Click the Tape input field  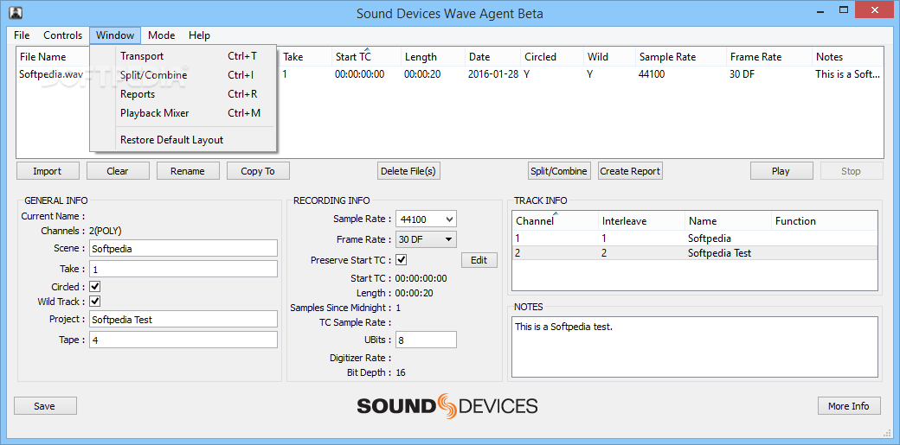[x=183, y=340]
